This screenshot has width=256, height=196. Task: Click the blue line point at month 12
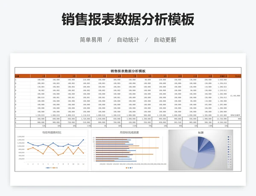84,140
